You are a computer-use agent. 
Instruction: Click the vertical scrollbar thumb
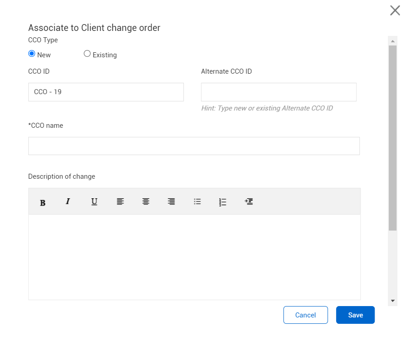click(x=392, y=138)
